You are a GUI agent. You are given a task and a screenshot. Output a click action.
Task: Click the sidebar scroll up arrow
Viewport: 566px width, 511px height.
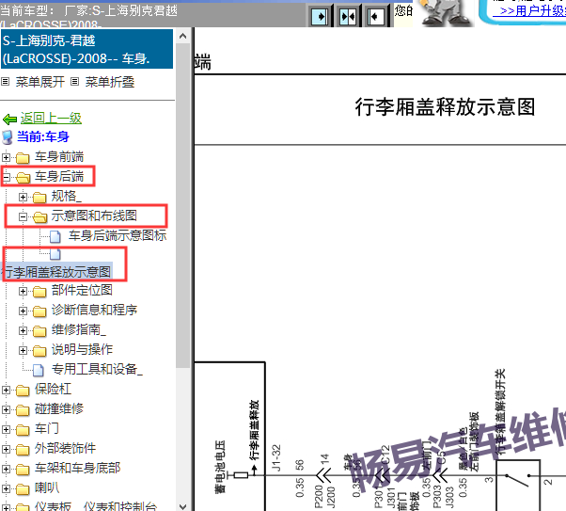coord(183,36)
